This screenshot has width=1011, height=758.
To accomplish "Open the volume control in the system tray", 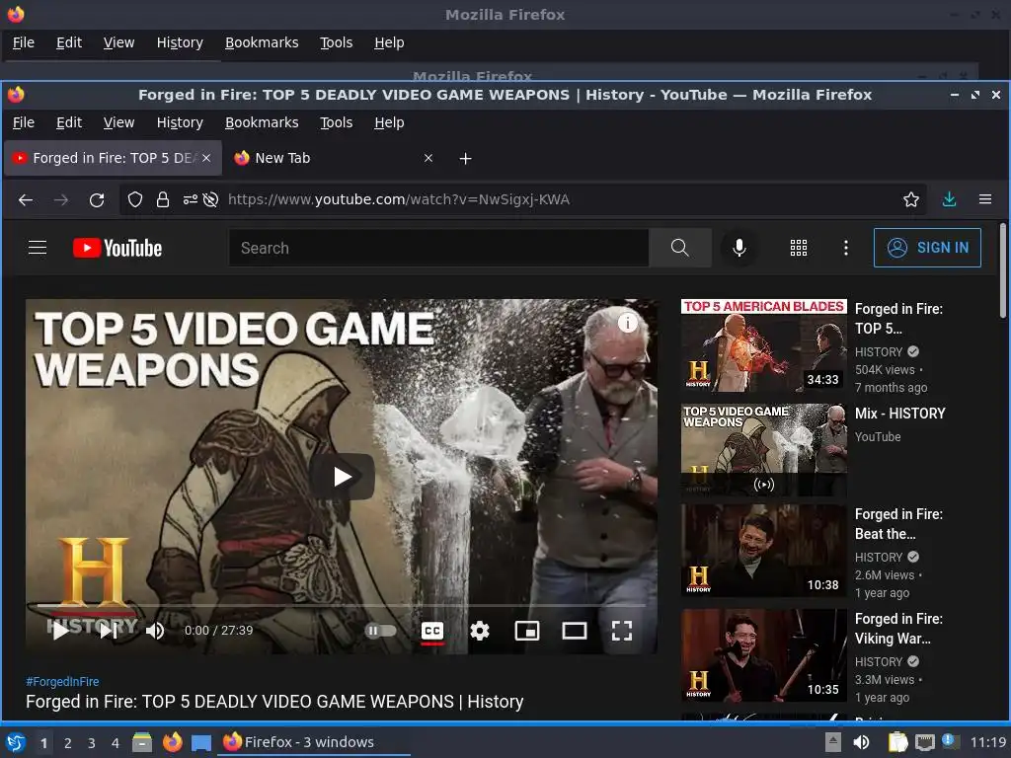I will 861,742.
